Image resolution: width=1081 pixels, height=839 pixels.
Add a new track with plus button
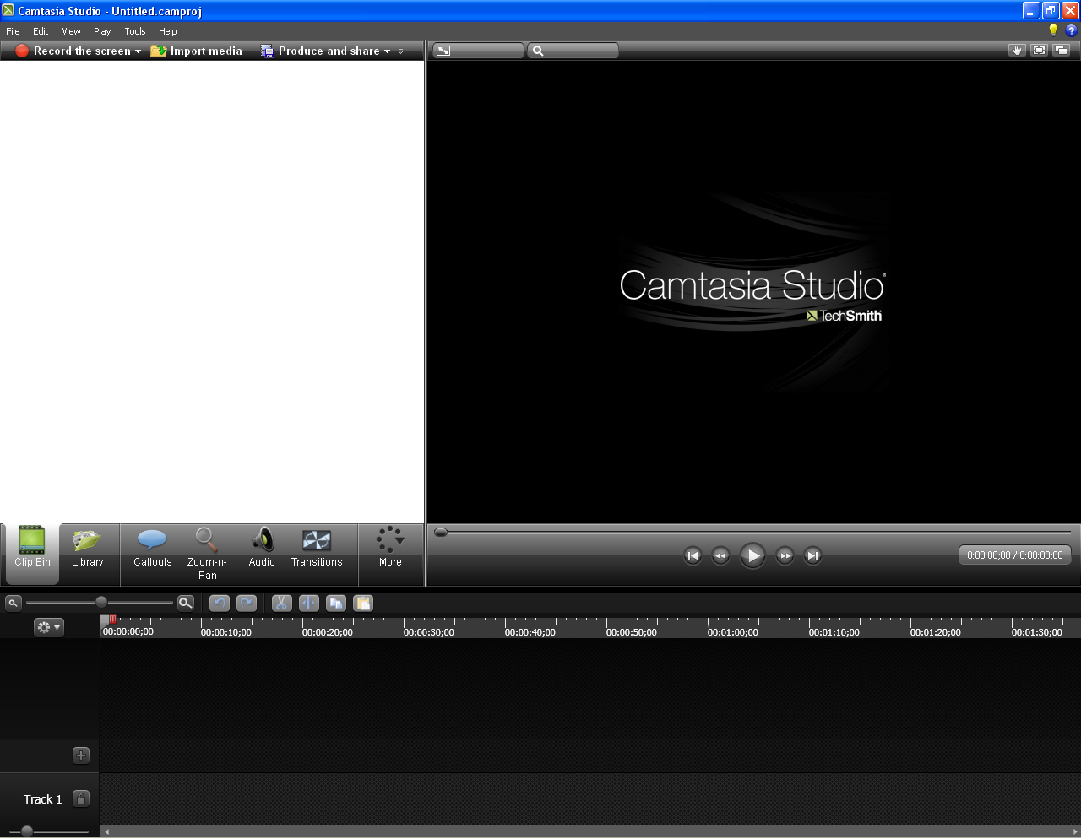tap(81, 755)
